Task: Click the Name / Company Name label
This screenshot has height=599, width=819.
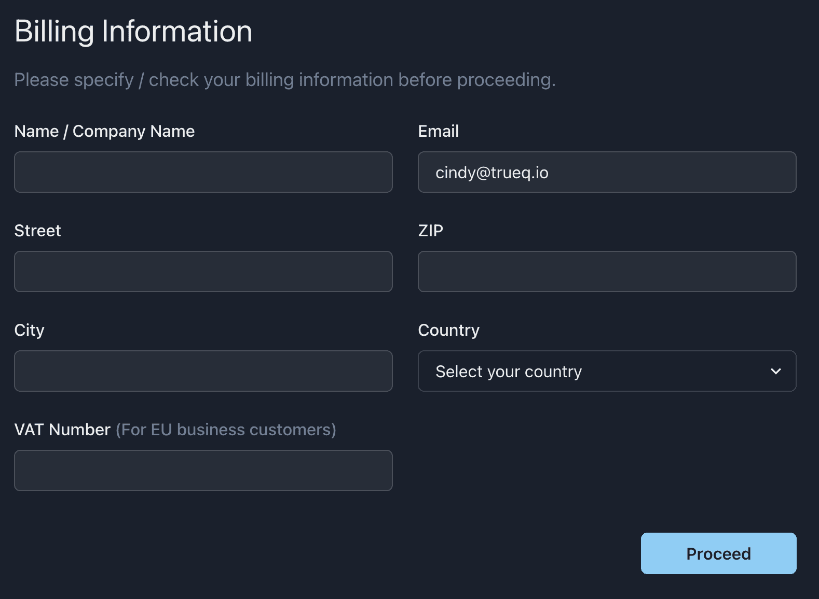Action: (x=104, y=131)
